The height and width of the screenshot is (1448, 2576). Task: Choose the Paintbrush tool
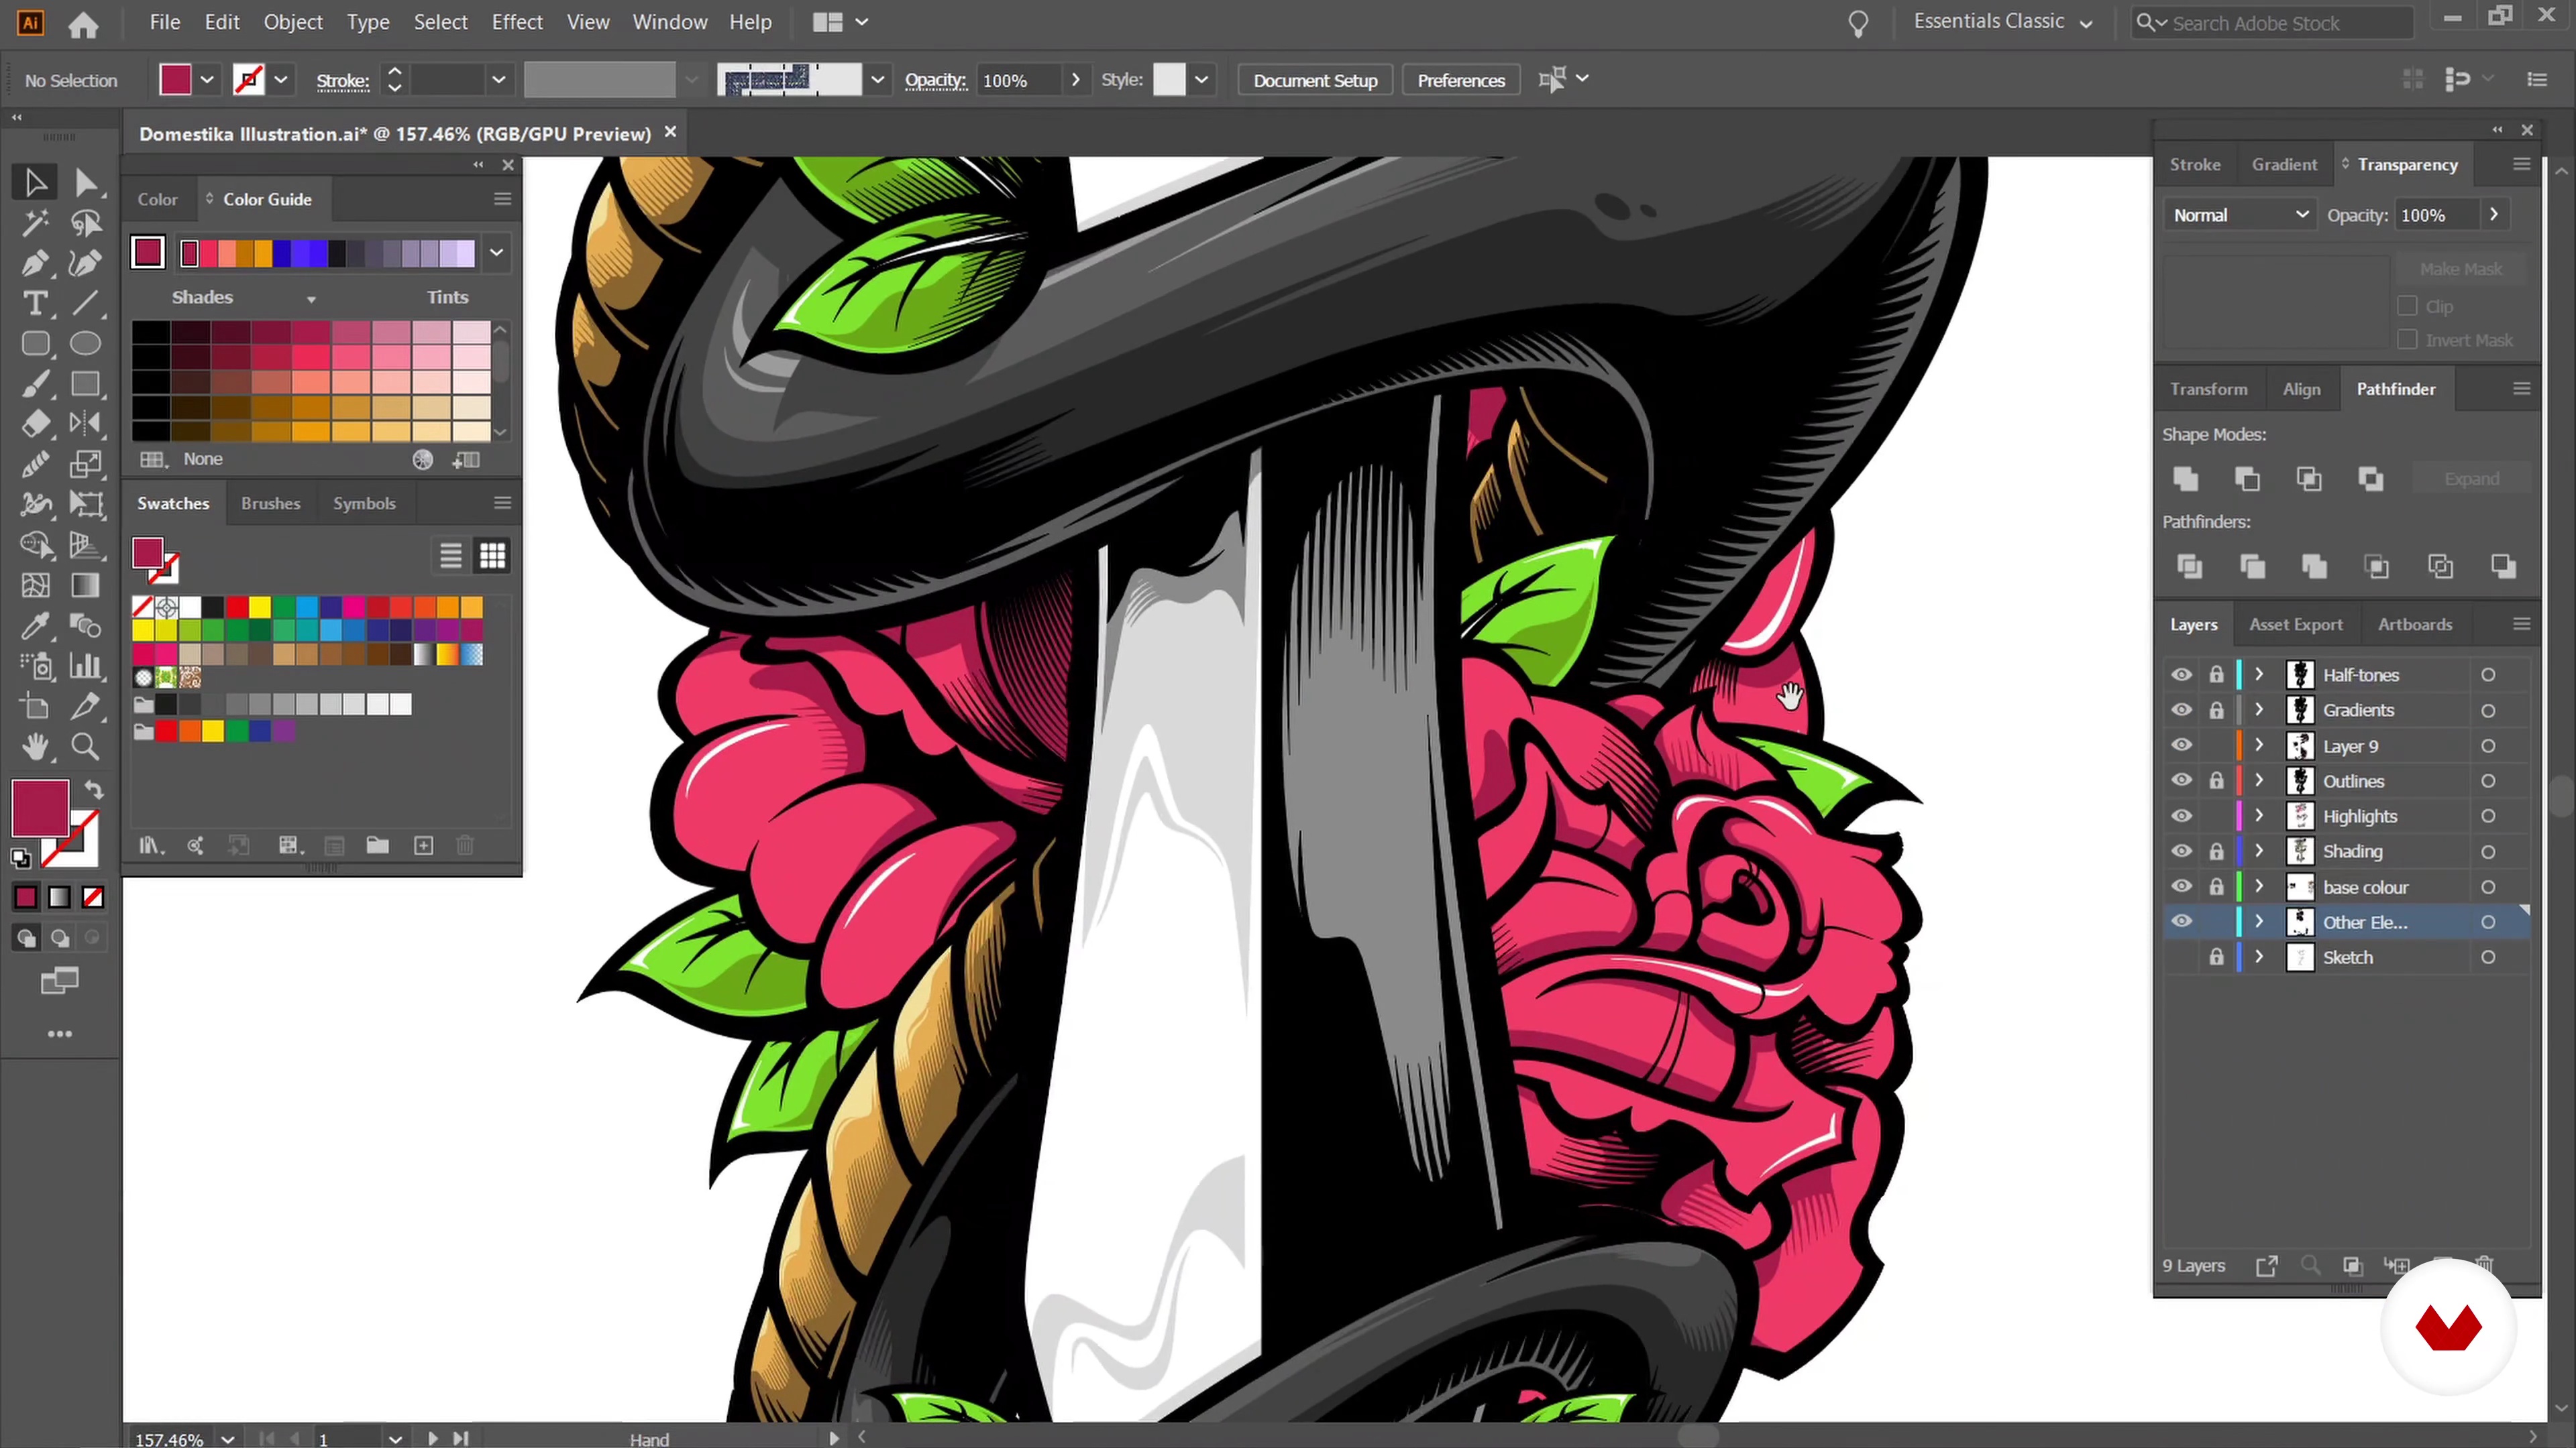(x=35, y=383)
